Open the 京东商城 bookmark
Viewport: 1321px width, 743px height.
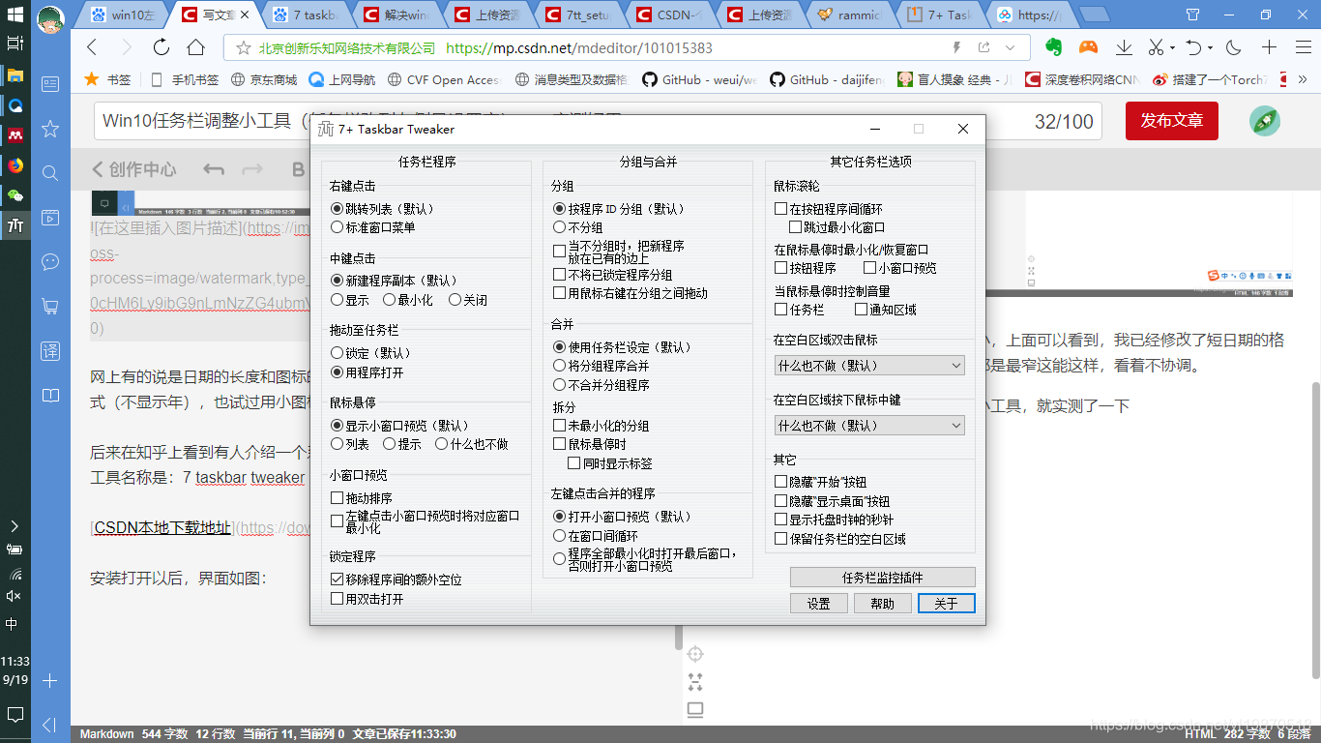point(263,80)
